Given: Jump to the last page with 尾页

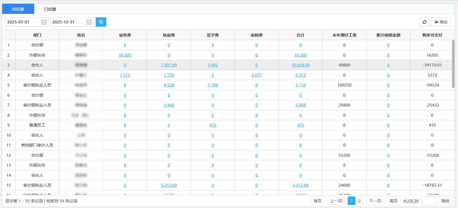Looking at the screenshot, I should click(x=393, y=201).
